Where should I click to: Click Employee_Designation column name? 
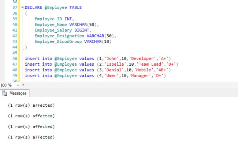59,36
